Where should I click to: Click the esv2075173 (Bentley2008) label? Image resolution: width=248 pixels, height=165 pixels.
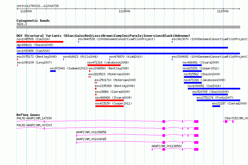click(37, 57)
